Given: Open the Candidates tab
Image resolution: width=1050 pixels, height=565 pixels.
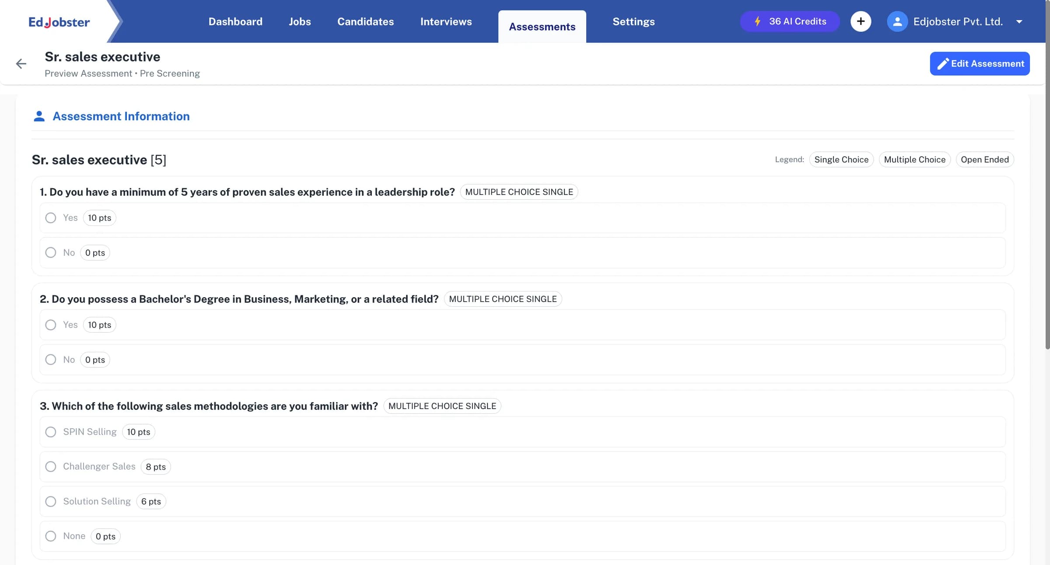Looking at the screenshot, I should tap(365, 21).
